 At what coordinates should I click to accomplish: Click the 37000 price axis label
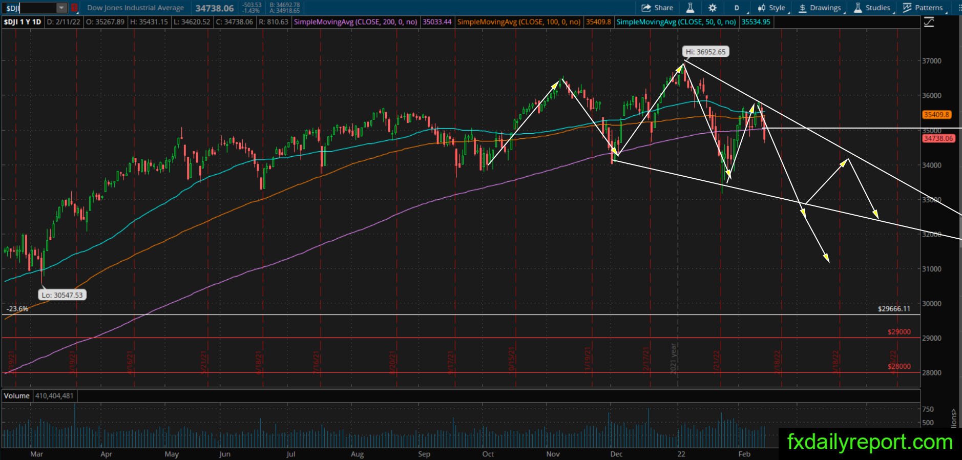[931, 60]
